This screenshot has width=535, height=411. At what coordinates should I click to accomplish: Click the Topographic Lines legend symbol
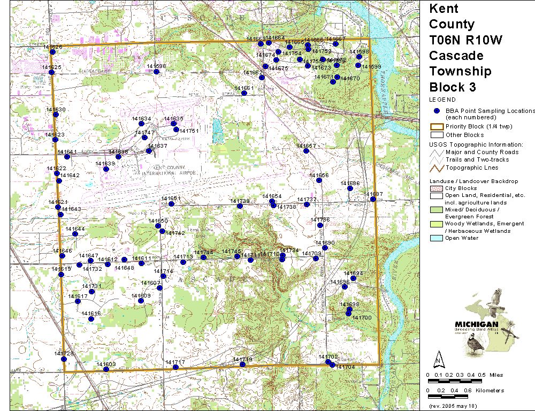[x=437, y=168]
